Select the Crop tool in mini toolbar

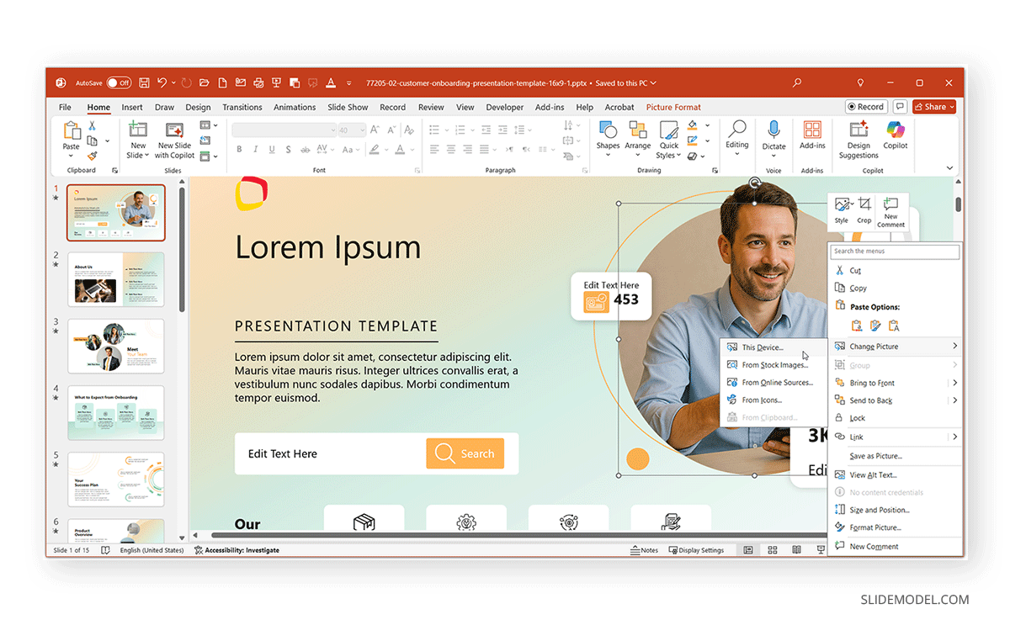(864, 209)
